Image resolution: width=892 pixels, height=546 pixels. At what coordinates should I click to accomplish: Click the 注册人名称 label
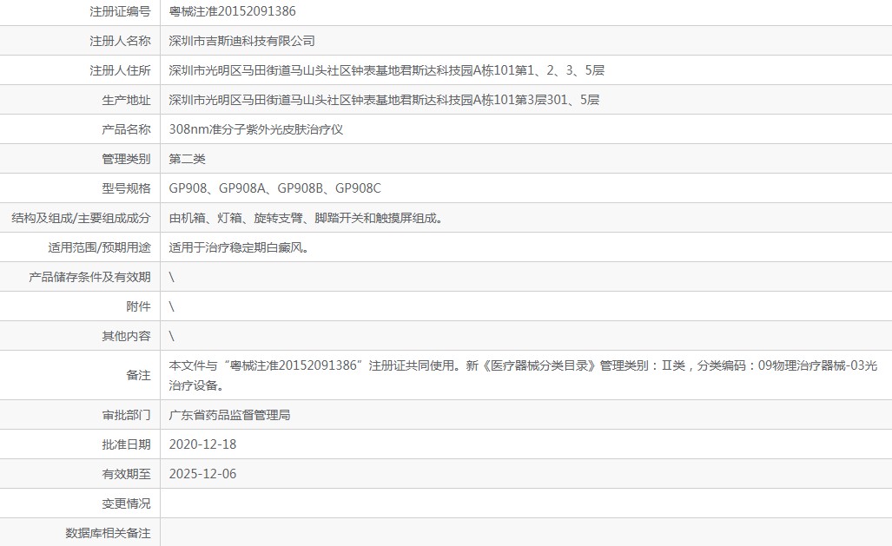[x=120, y=41]
